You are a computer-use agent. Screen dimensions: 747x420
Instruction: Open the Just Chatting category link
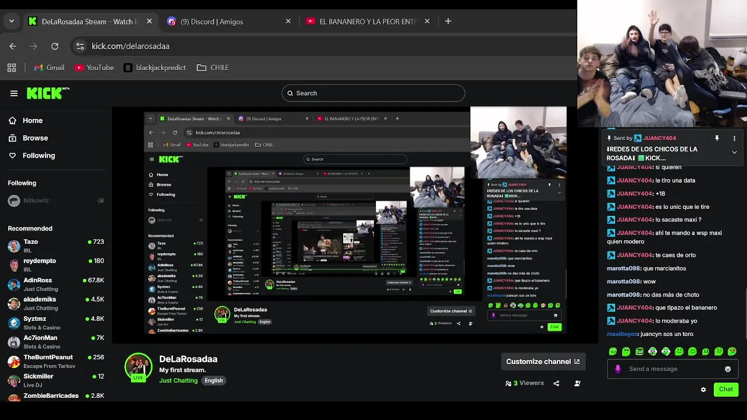pos(179,380)
